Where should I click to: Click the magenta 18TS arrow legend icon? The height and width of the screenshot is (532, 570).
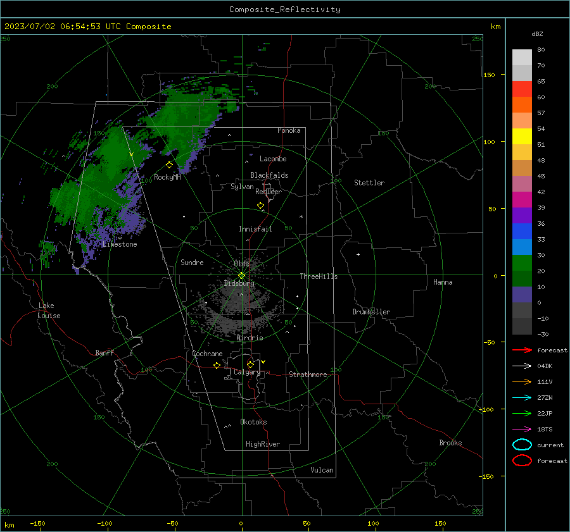click(522, 429)
